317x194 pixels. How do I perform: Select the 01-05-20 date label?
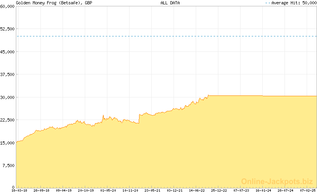[108, 190]
